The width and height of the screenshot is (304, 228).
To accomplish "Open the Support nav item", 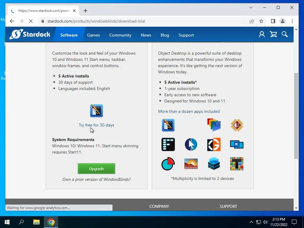I will point(186,35).
